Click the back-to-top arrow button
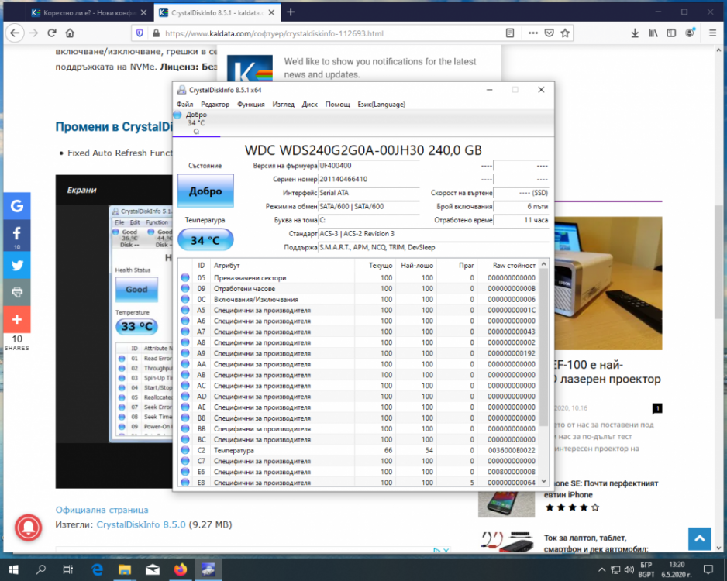 tap(700, 539)
